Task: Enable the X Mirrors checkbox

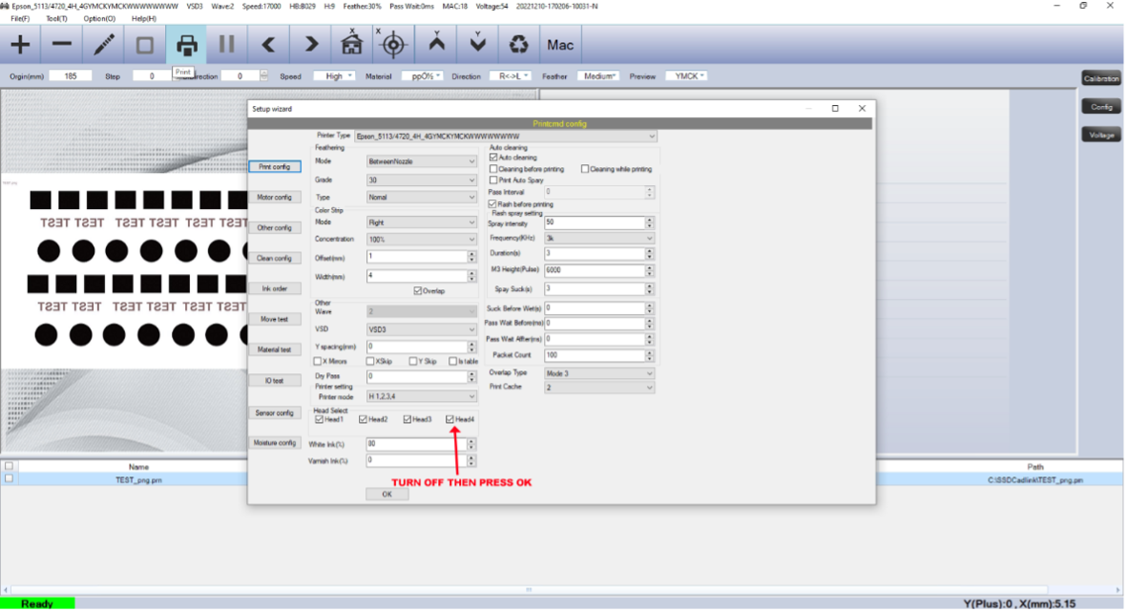Action: point(318,361)
